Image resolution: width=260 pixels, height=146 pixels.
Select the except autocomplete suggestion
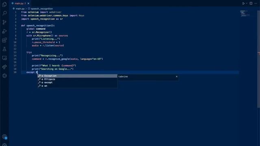click(77, 82)
